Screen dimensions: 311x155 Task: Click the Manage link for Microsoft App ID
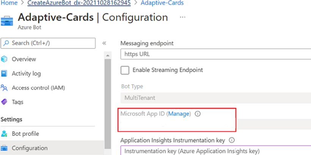(x=179, y=114)
